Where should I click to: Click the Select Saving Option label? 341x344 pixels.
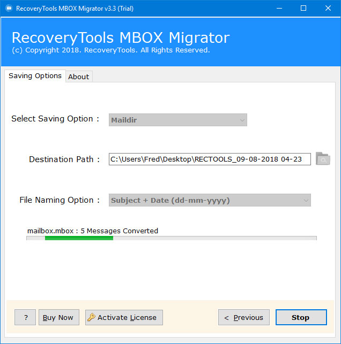(x=55, y=119)
